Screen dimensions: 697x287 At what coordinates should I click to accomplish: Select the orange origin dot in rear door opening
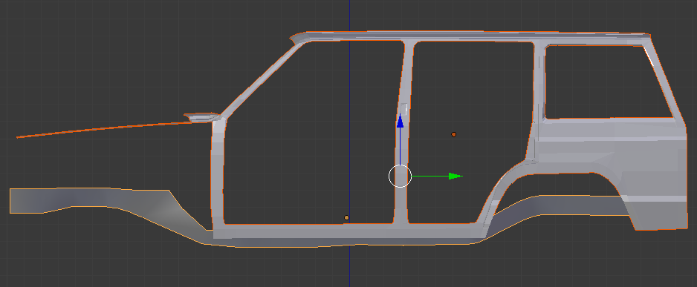[453, 134]
